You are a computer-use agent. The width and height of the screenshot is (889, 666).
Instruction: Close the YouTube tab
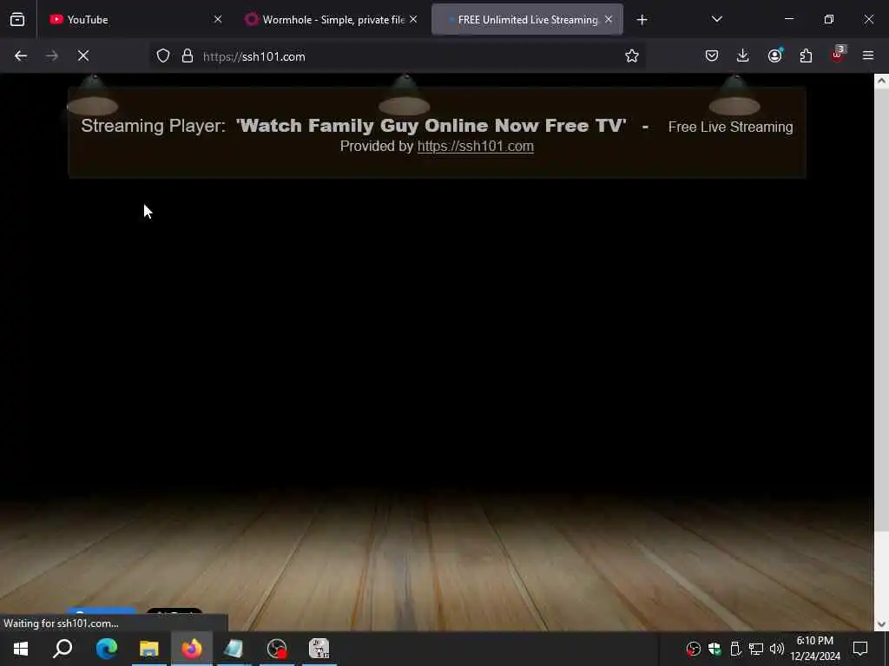click(218, 20)
